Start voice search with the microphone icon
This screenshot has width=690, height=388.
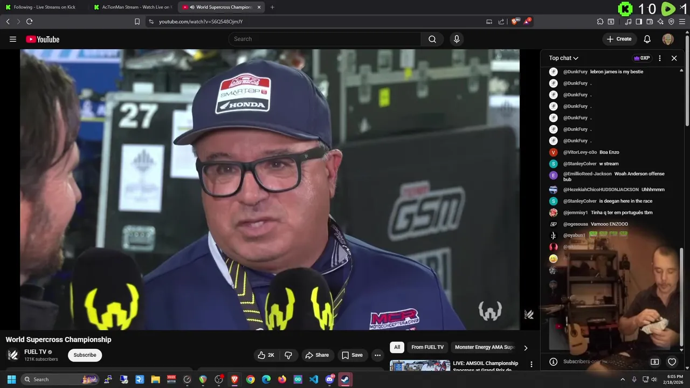click(x=457, y=39)
